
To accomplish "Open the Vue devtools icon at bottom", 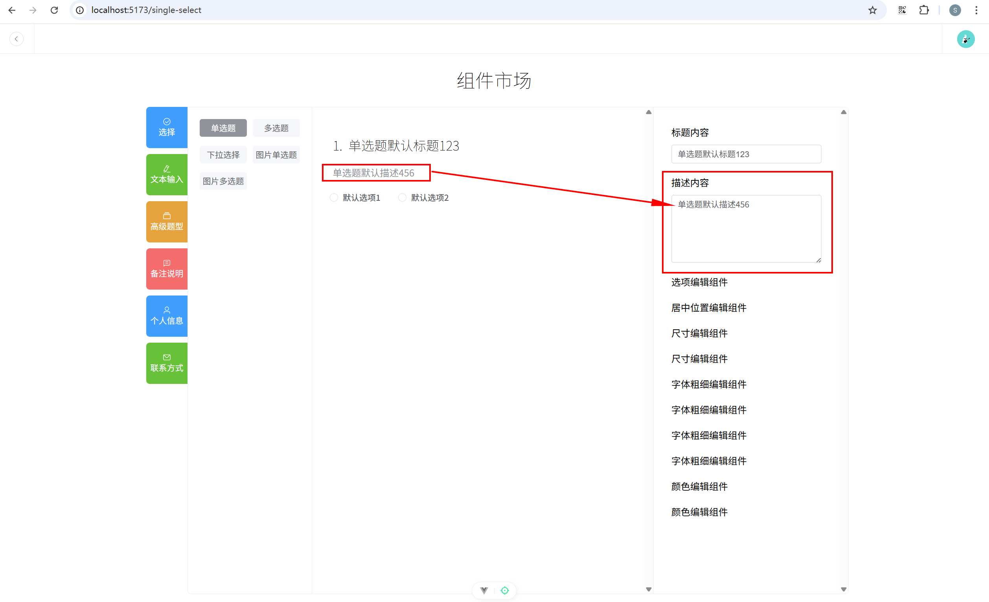I will [484, 590].
